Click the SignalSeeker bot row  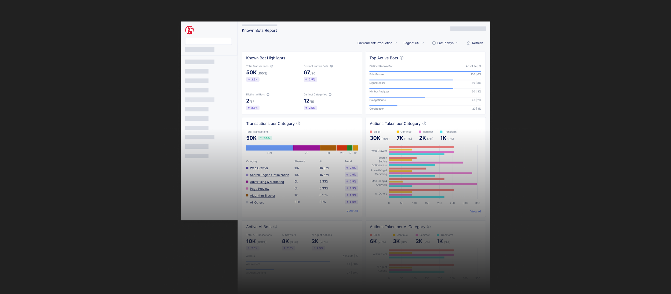click(425, 82)
